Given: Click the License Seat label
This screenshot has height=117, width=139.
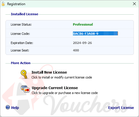Looking at the screenshot, I should (x=20, y=50).
